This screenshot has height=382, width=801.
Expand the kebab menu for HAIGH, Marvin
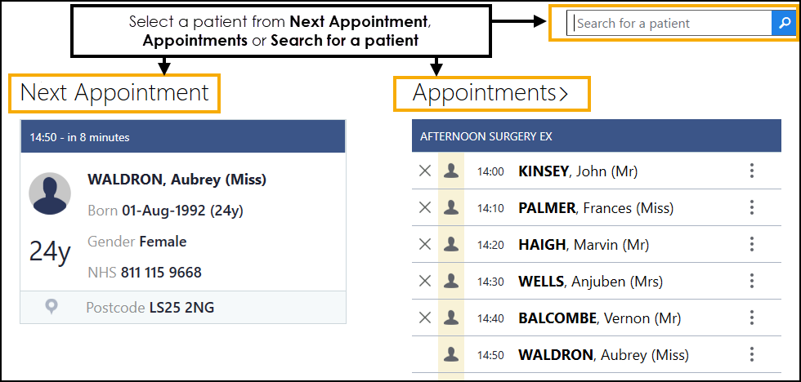click(x=752, y=244)
